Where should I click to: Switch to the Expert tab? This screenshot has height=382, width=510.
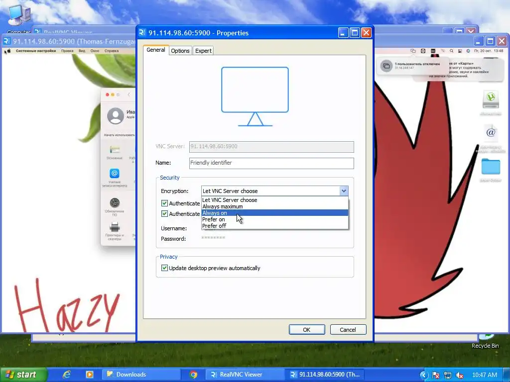(x=203, y=51)
